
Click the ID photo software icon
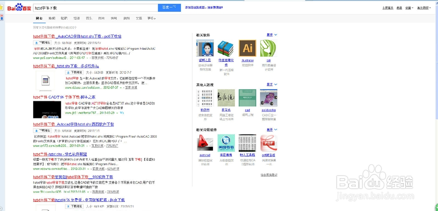click(x=205, y=48)
